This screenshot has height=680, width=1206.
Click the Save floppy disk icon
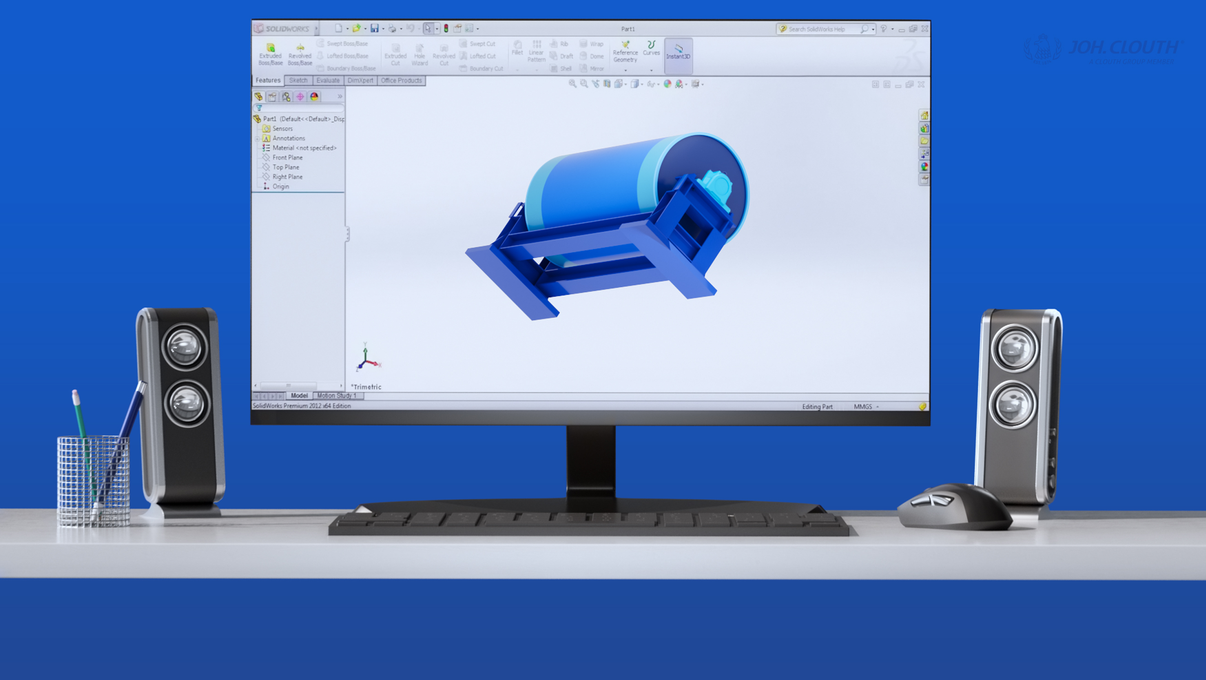(x=374, y=29)
